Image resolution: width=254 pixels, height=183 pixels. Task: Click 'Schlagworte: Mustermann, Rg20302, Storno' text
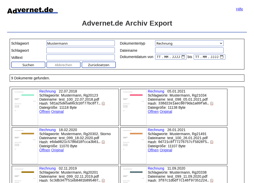click(x=75, y=134)
